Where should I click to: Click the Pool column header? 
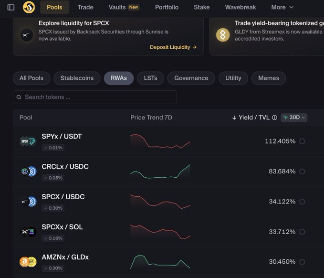(x=26, y=118)
